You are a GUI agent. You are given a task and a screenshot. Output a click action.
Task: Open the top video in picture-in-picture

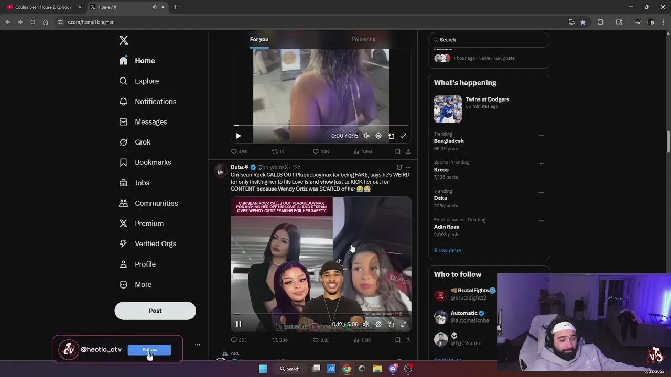[x=391, y=136]
